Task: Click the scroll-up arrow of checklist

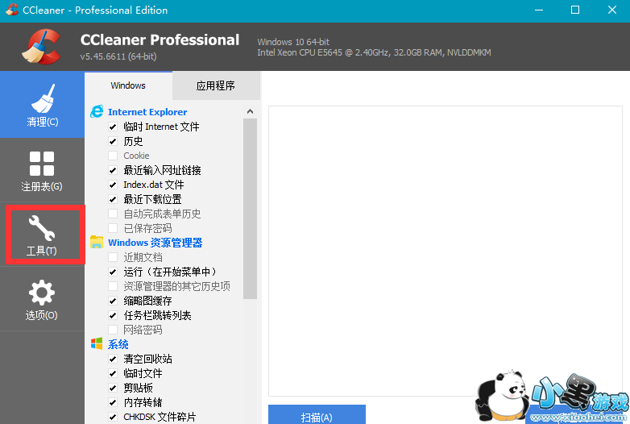Action: pyautogui.click(x=250, y=111)
